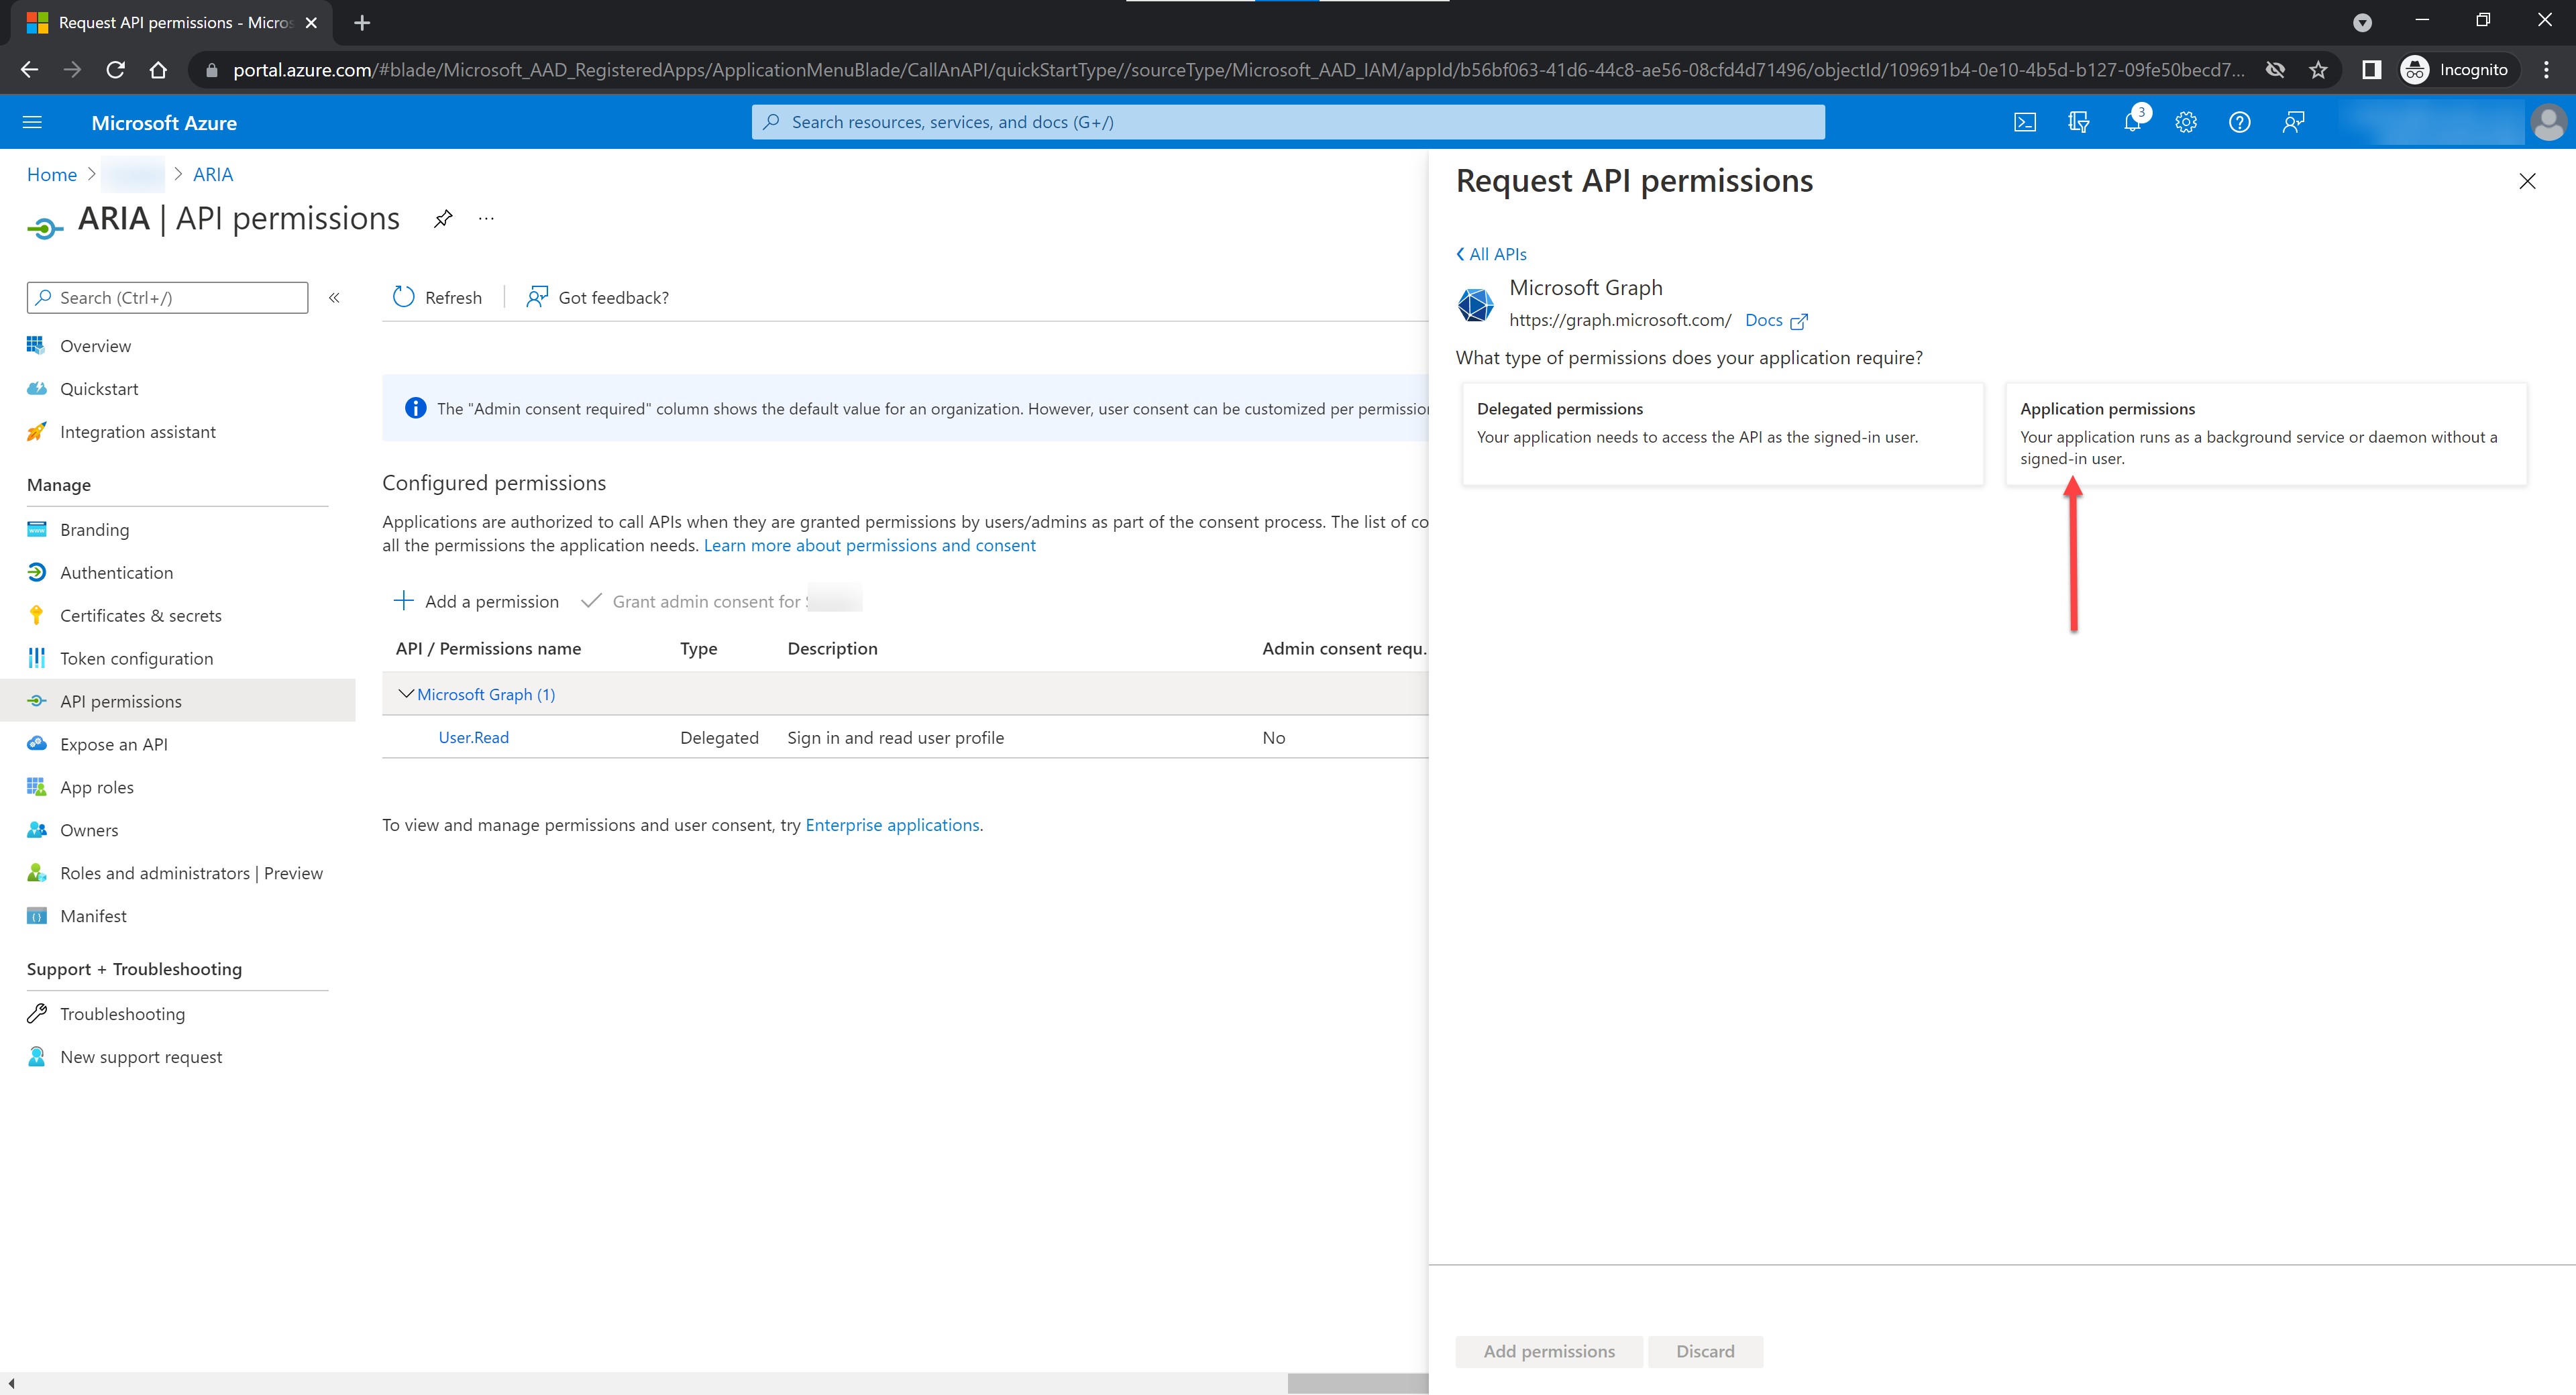This screenshot has width=2576, height=1395.
Task: Select the Delegated permissions card
Action: pyautogui.click(x=1722, y=433)
